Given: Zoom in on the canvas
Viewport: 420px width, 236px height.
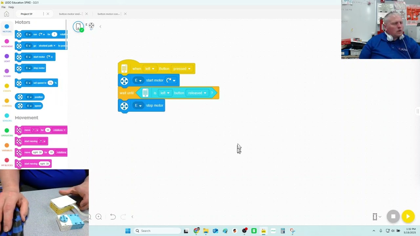Looking at the screenshot, I should coord(98,217).
